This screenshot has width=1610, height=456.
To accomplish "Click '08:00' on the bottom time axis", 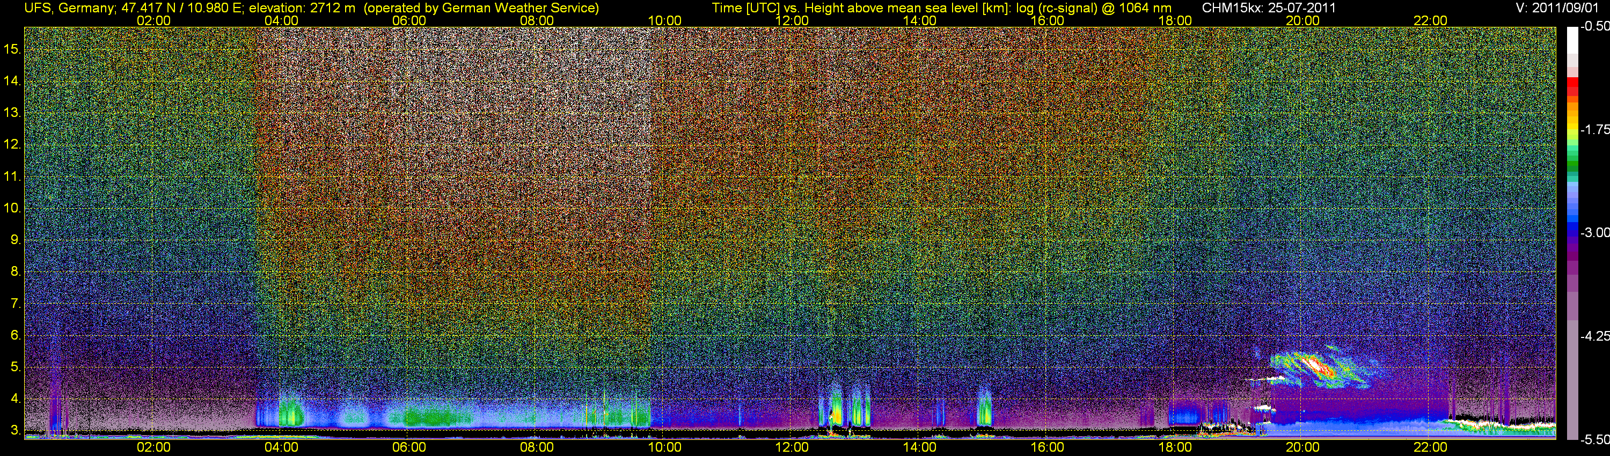I will coord(537,448).
